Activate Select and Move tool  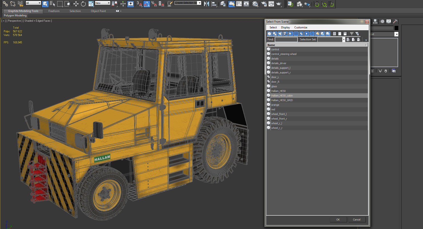tap(76, 4)
